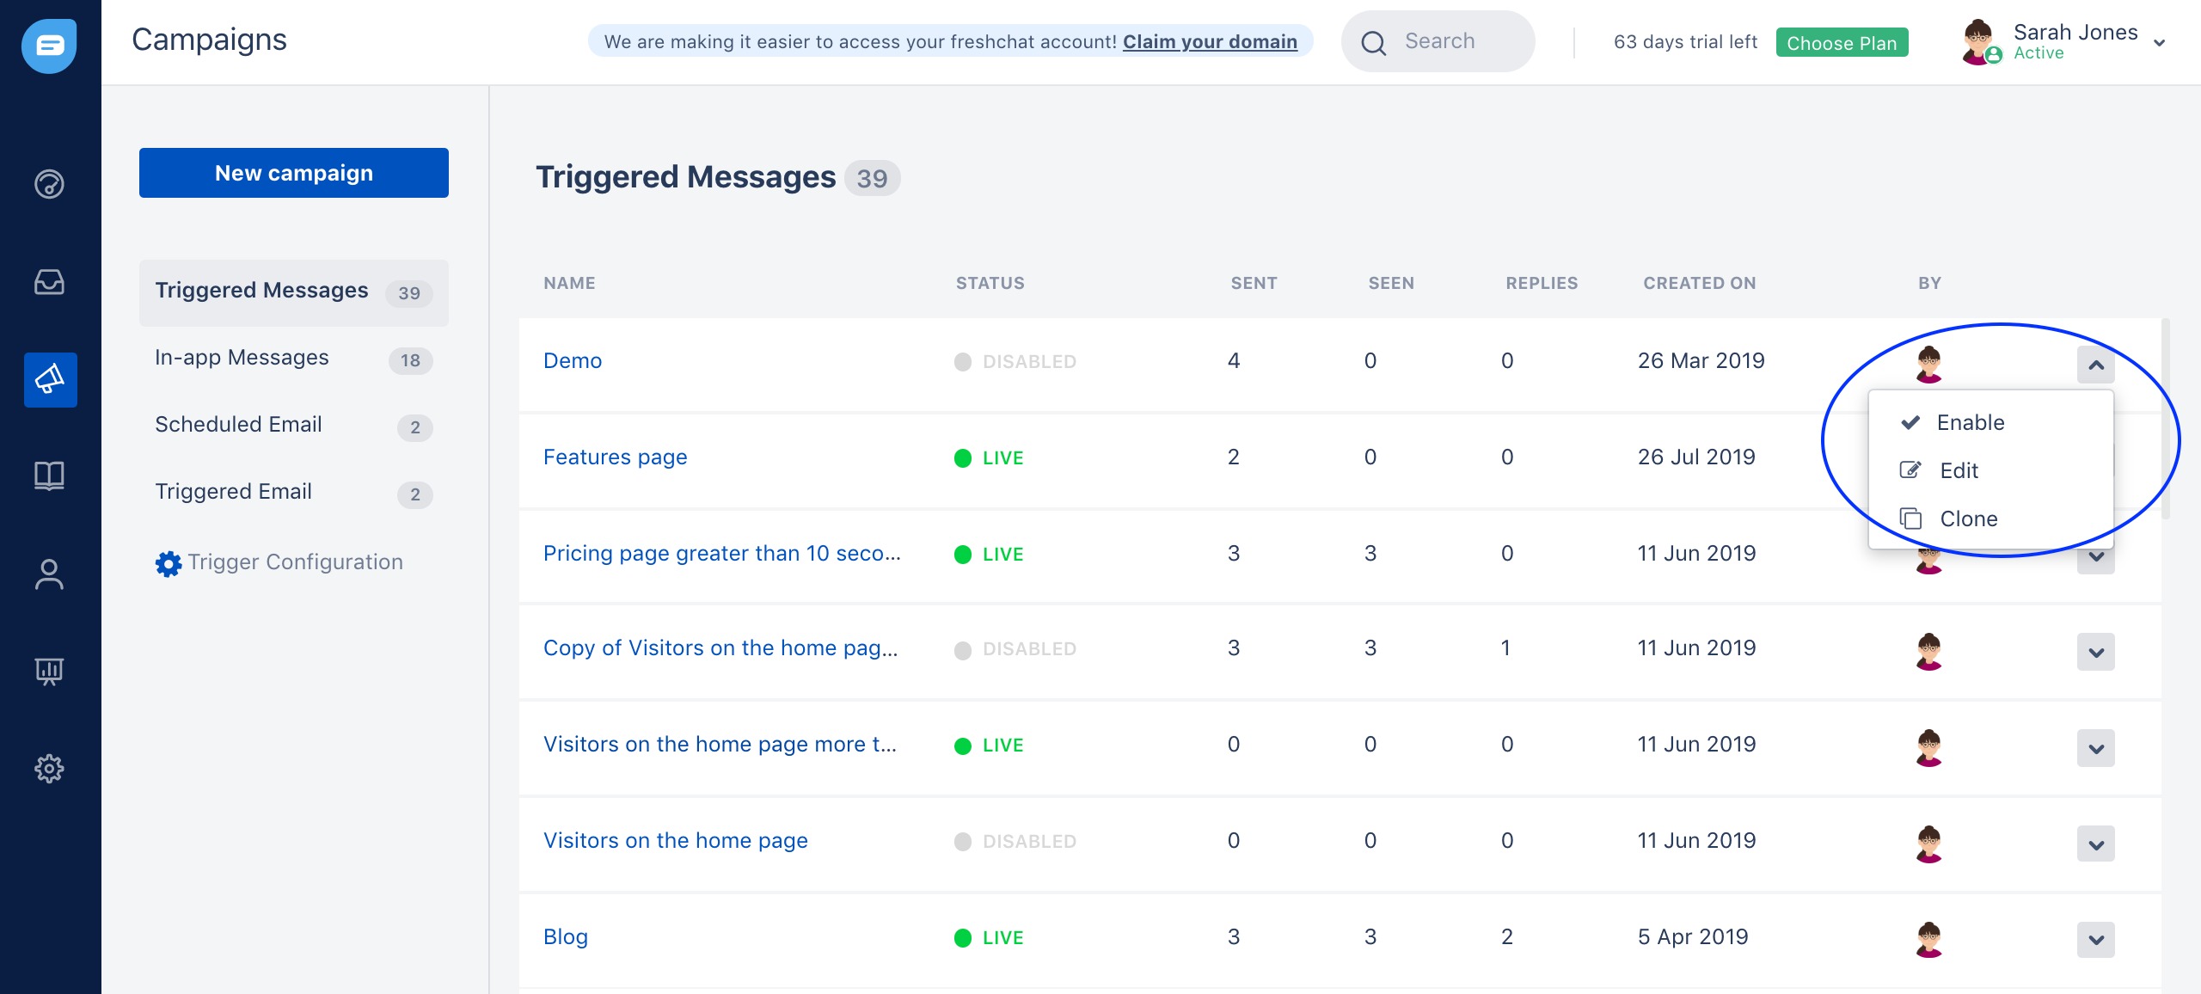Open Pricing page greater than 10 seco... campaign
This screenshot has height=994, width=2201.
tap(722, 554)
